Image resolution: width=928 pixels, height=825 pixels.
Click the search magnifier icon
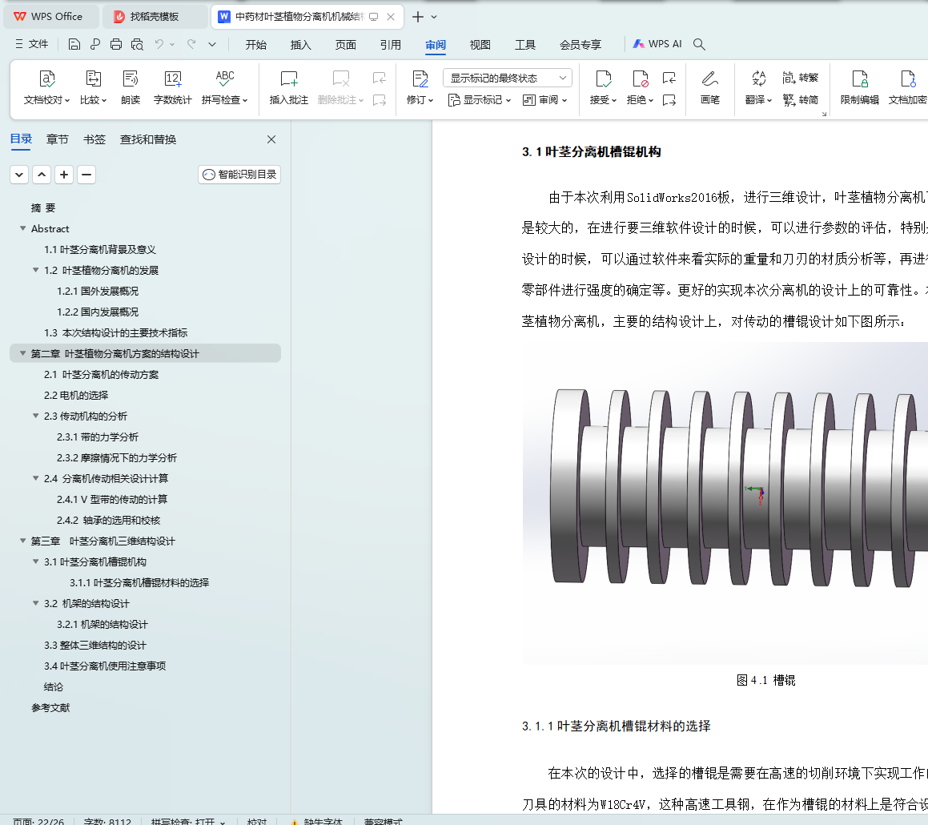pos(699,44)
